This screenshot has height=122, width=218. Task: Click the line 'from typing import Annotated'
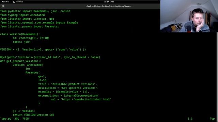point(22,15)
